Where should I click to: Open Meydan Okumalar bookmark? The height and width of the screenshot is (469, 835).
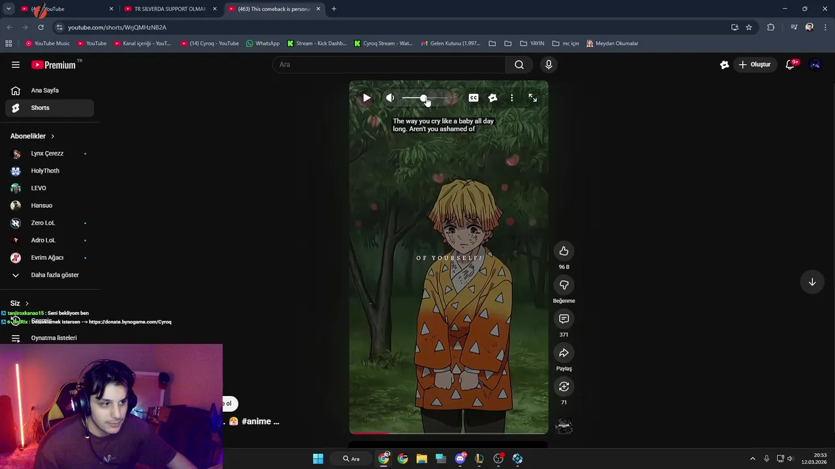tap(613, 44)
